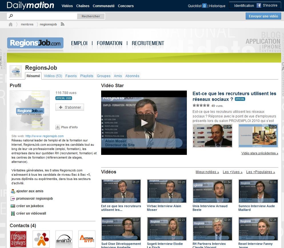Click the 'regionsjob' breadcrumb link
The image size is (284, 248).
point(48,24)
